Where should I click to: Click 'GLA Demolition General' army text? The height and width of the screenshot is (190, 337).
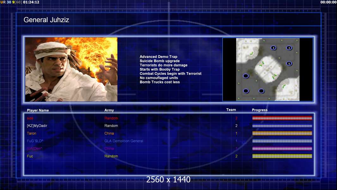[124, 141]
